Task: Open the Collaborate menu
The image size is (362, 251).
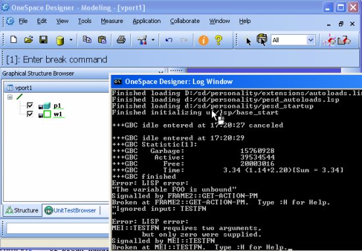Action: (x=185, y=21)
